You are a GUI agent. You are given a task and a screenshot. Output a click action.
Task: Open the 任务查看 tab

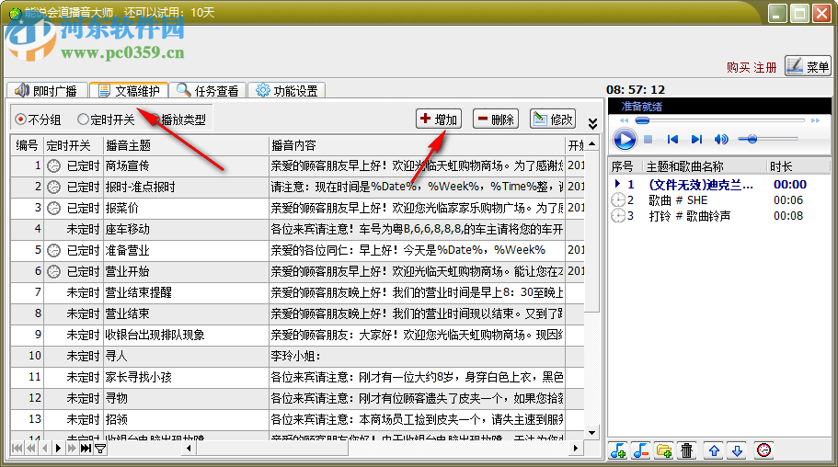click(208, 91)
